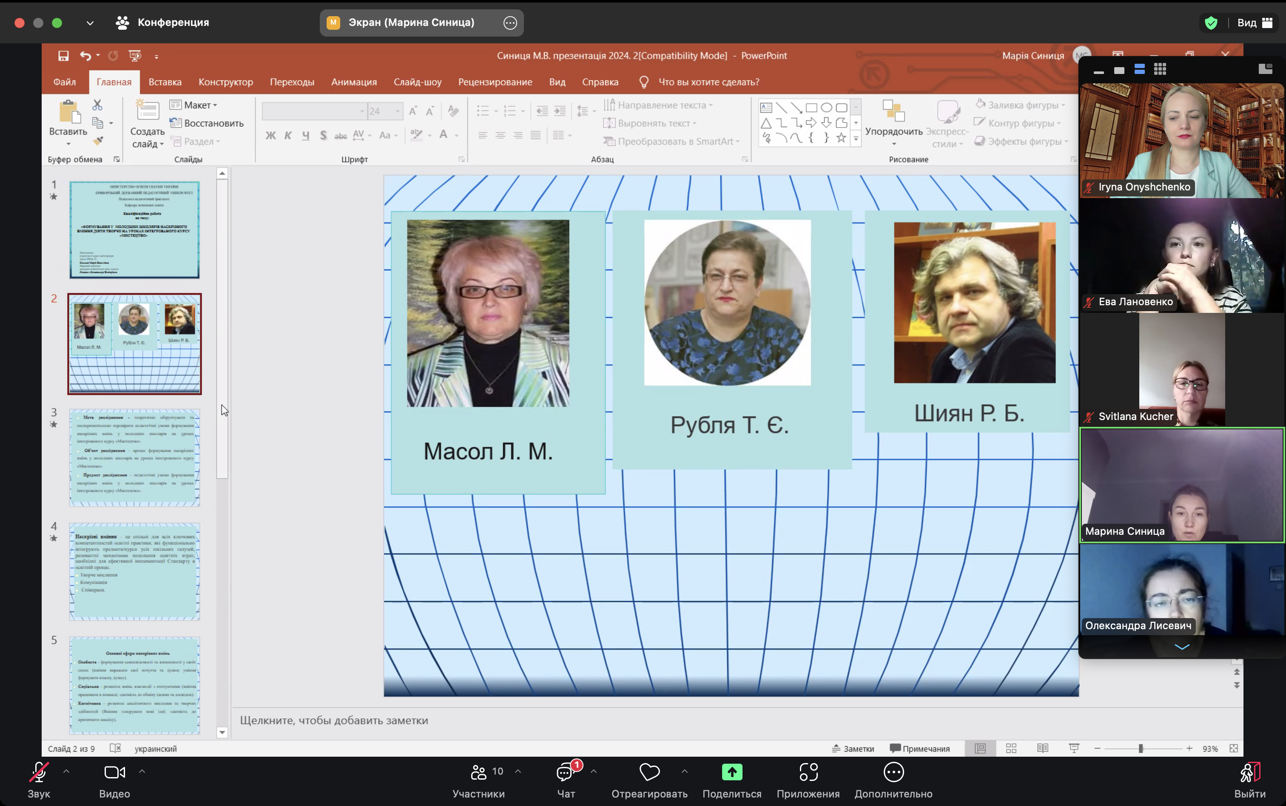Click the Восстановить slide reset button
Viewport: 1286px width, 806px height.
coord(207,123)
